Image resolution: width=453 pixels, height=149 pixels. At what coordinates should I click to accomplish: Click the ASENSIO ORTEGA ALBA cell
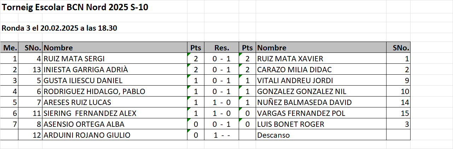click(115, 124)
